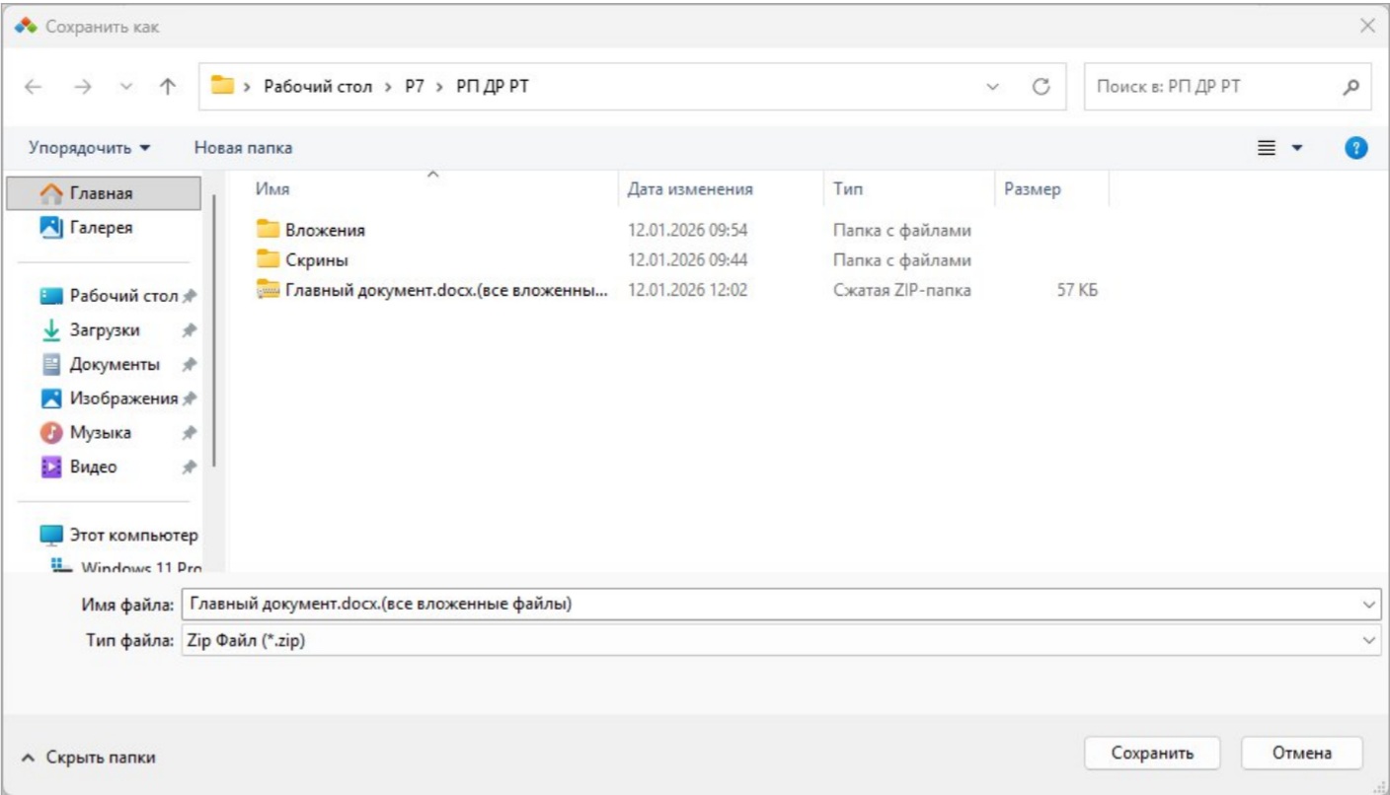The image size is (1390, 795).
Task: Expand the Тип файла dropdown
Action: 1368,640
